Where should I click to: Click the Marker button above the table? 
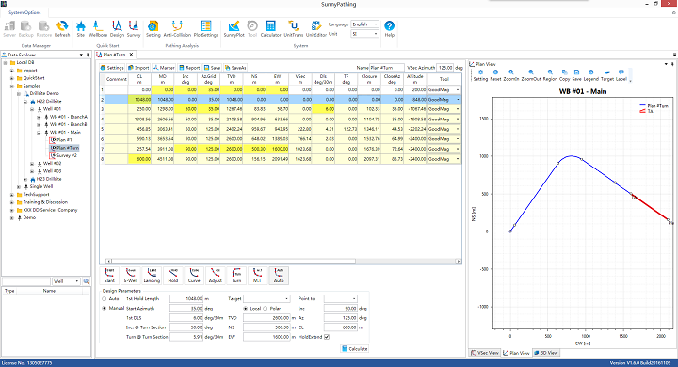pyautogui.click(x=164, y=68)
